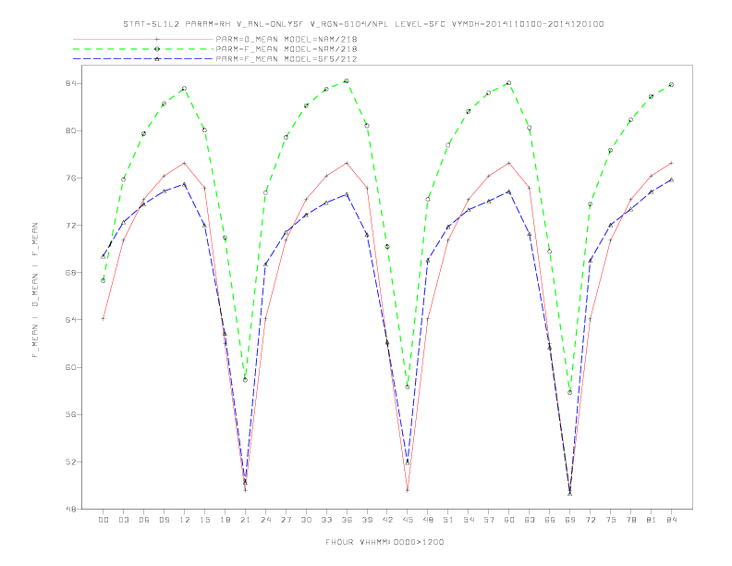
Task: Click red plus data point at forecast hour 00
Action: [104, 319]
